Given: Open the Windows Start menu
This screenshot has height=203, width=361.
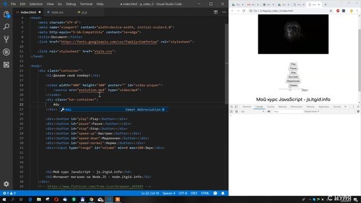Looking at the screenshot, I should coord(4,200).
